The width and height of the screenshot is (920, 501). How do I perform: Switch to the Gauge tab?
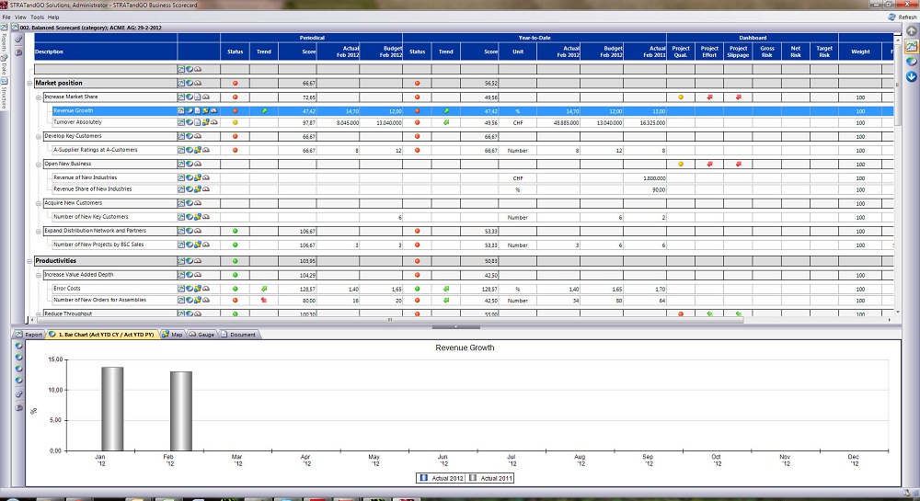(x=201, y=335)
